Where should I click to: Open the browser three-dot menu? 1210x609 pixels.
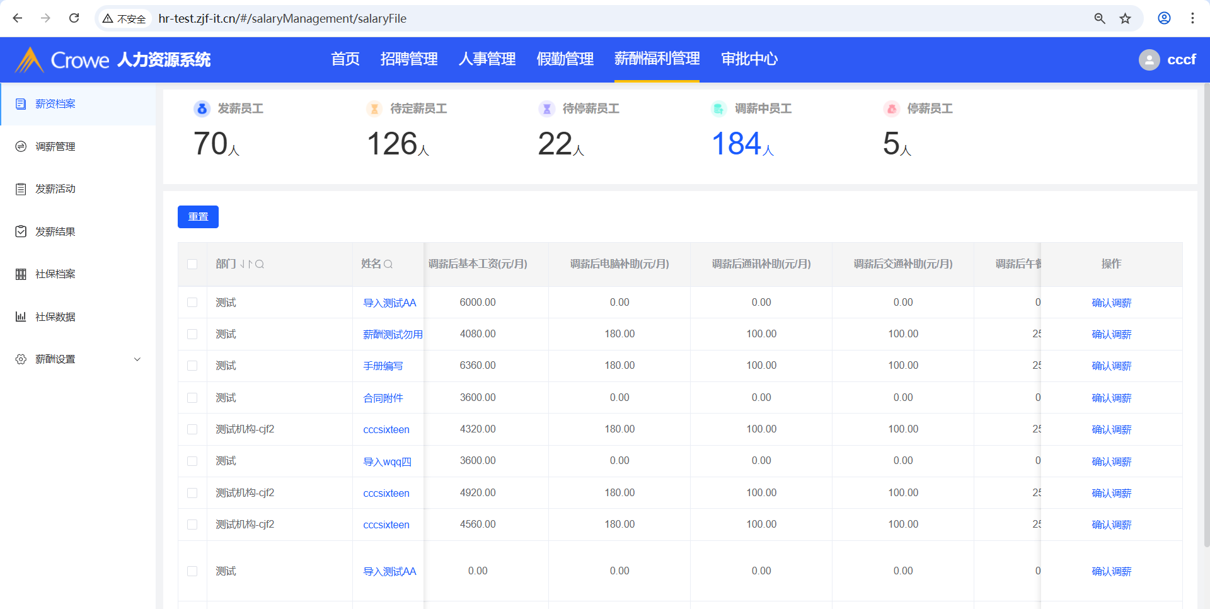(x=1192, y=18)
